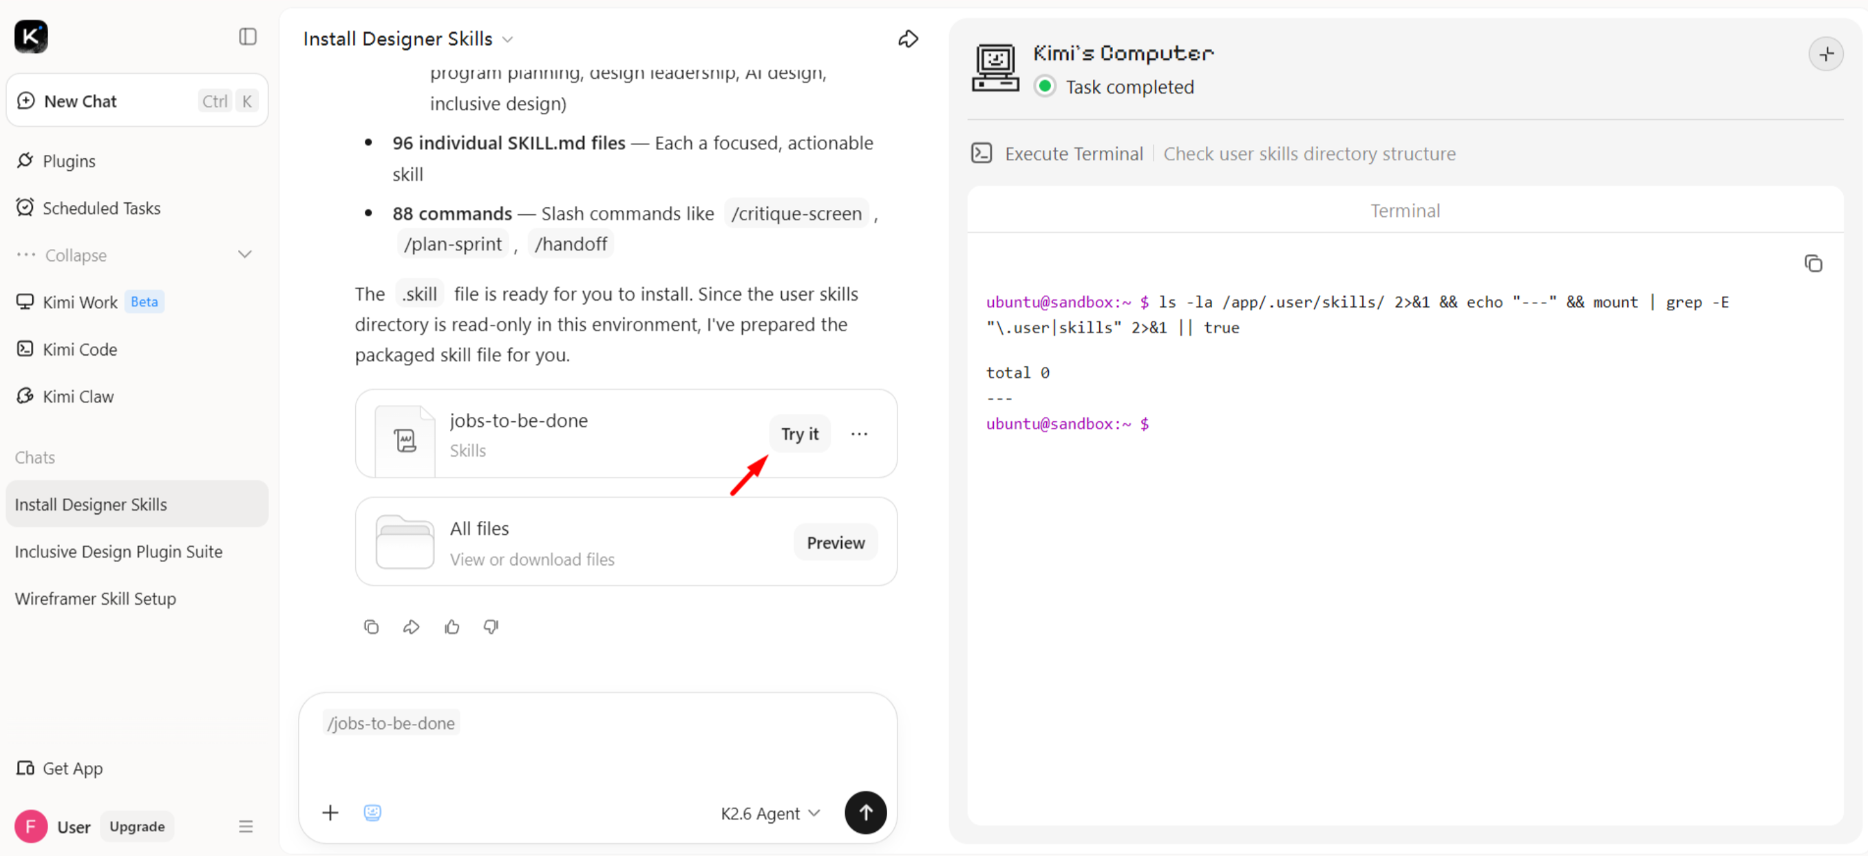This screenshot has width=1868, height=856.
Task: Click the Task completed status text
Action: (x=1129, y=87)
